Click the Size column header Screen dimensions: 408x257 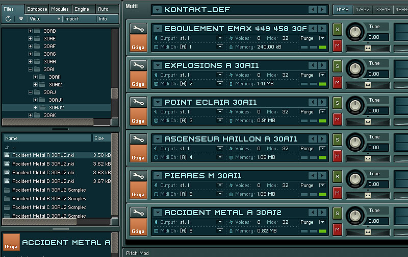[101, 138]
